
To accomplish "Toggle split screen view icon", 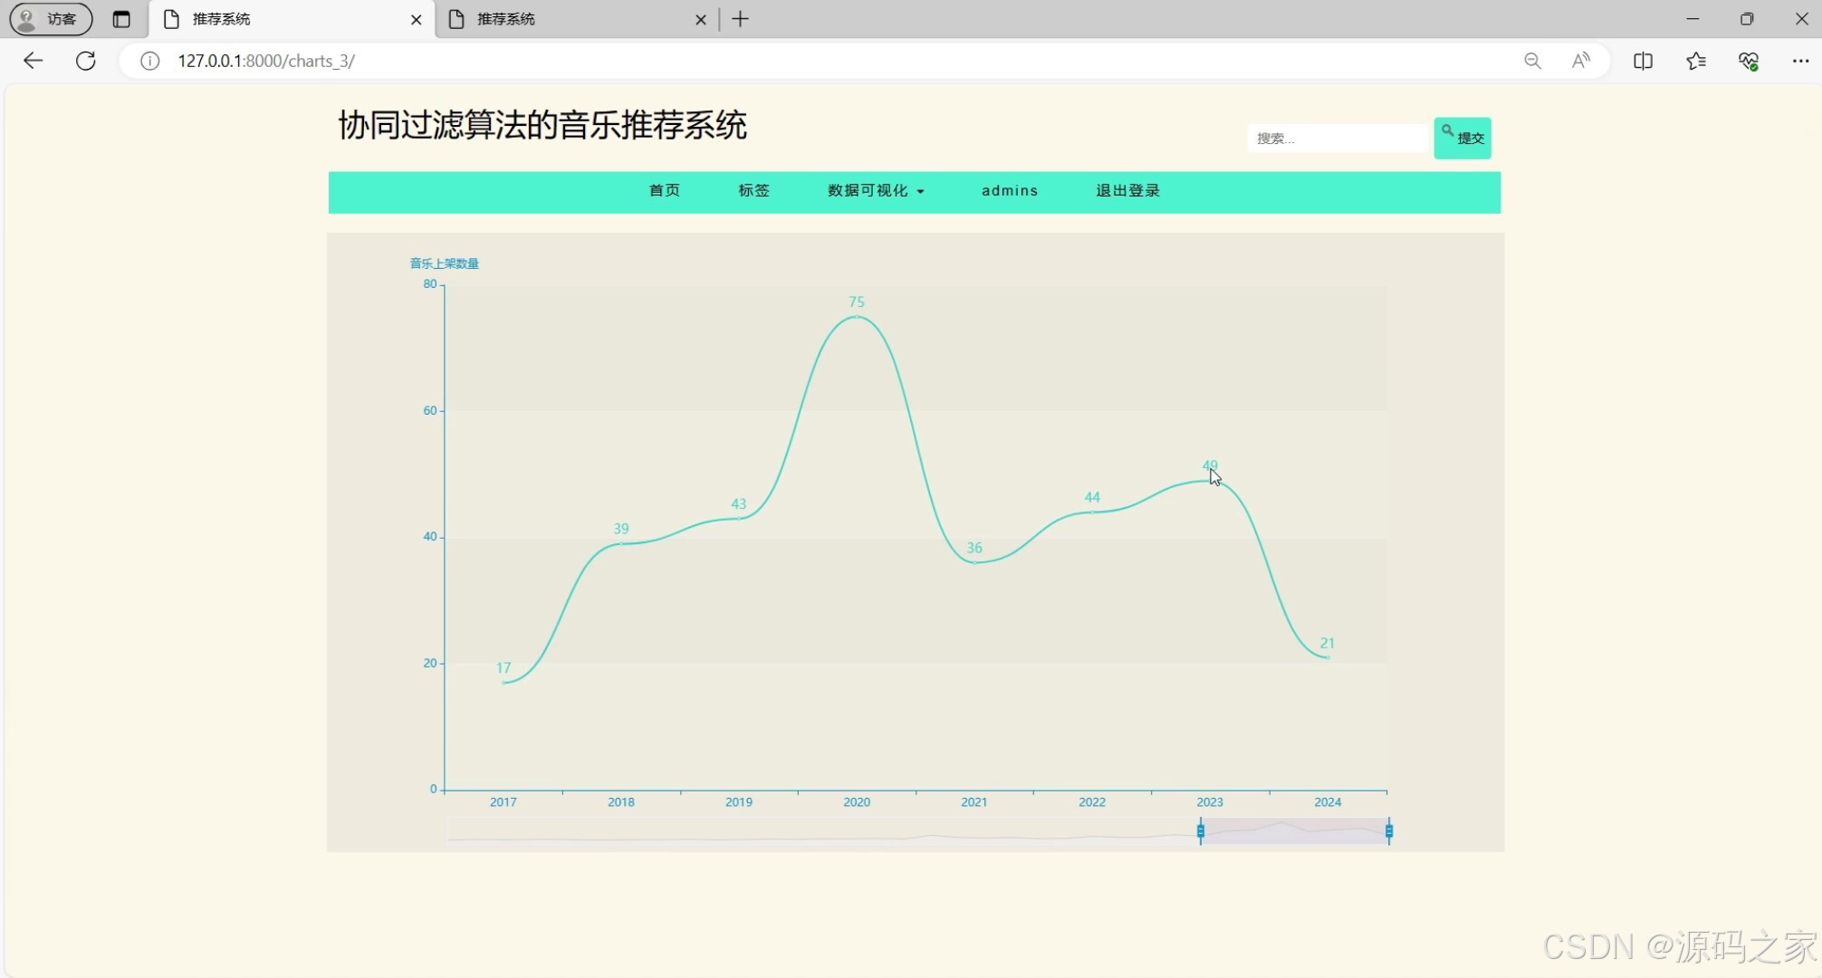I will [x=1643, y=61].
